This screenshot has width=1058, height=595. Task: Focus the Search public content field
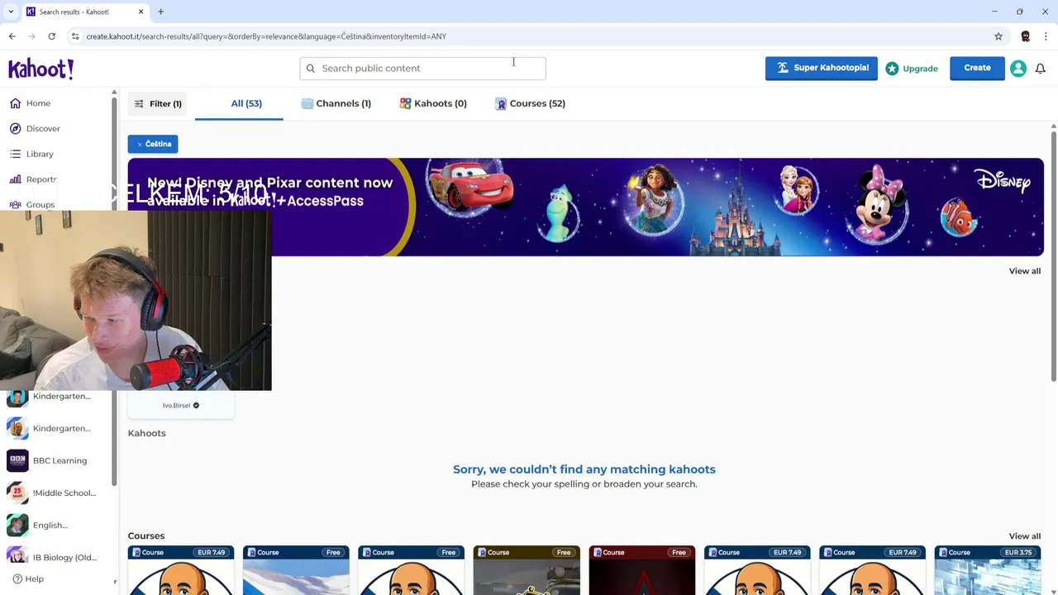click(x=422, y=69)
